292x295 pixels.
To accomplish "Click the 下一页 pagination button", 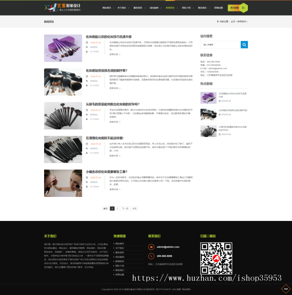I will 125,209.
